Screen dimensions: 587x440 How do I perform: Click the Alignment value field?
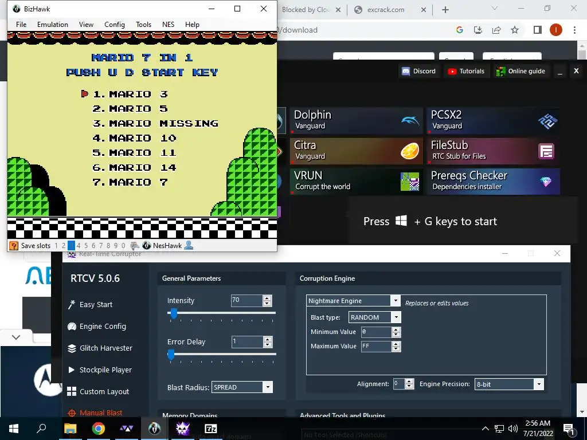[x=399, y=384]
